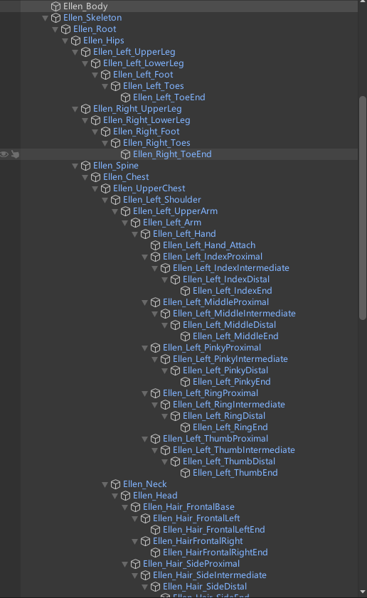Click the cube icon next to Ellen_Left_ToeEnd
The width and height of the screenshot is (367, 598).
click(x=125, y=97)
